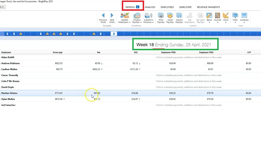
Task: Click tax value -€452.25
Action: coord(96,69)
